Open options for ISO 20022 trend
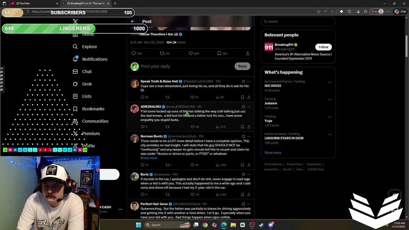Viewport: 409px width, 230px height. [330, 82]
